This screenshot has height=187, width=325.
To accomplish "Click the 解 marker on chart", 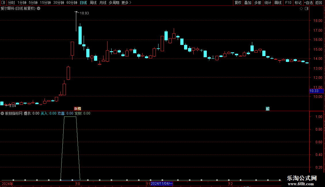I will pyautogui.click(x=267, y=109).
